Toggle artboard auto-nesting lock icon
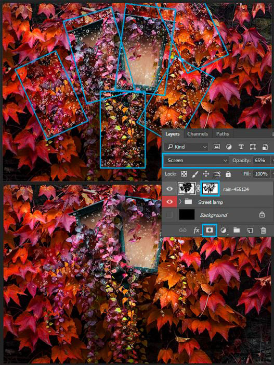Image resolution: width=274 pixels, height=365 pixels. (217, 174)
